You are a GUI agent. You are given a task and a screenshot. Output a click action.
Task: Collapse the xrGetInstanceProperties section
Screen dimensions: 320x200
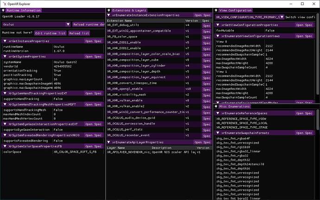[x=5, y=41]
